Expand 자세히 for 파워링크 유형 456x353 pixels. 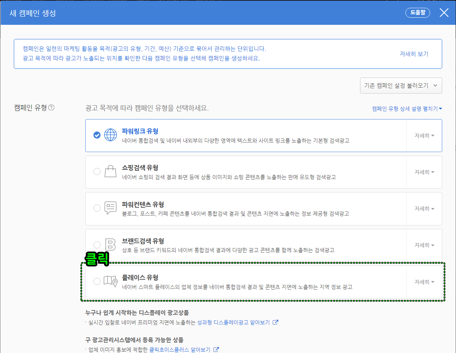(424, 135)
